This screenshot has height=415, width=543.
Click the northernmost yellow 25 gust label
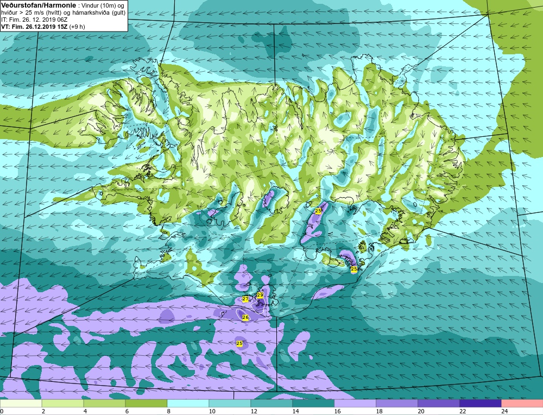click(x=318, y=210)
